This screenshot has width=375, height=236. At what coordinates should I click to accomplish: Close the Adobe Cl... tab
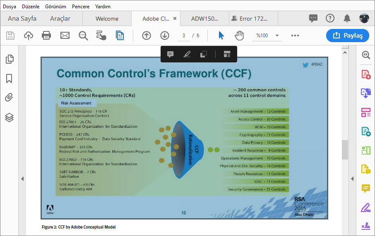[x=175, y=19]
